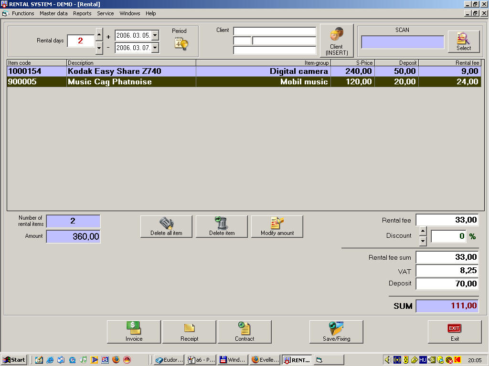Open the start date 2006. 03. 05. dropdown
489x366 pixels.
(x=155, y=35)
